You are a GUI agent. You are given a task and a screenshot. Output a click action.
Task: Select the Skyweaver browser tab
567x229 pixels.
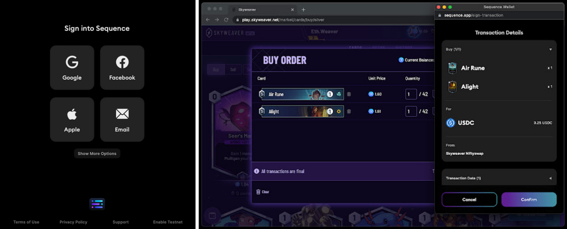pos(262,10)
